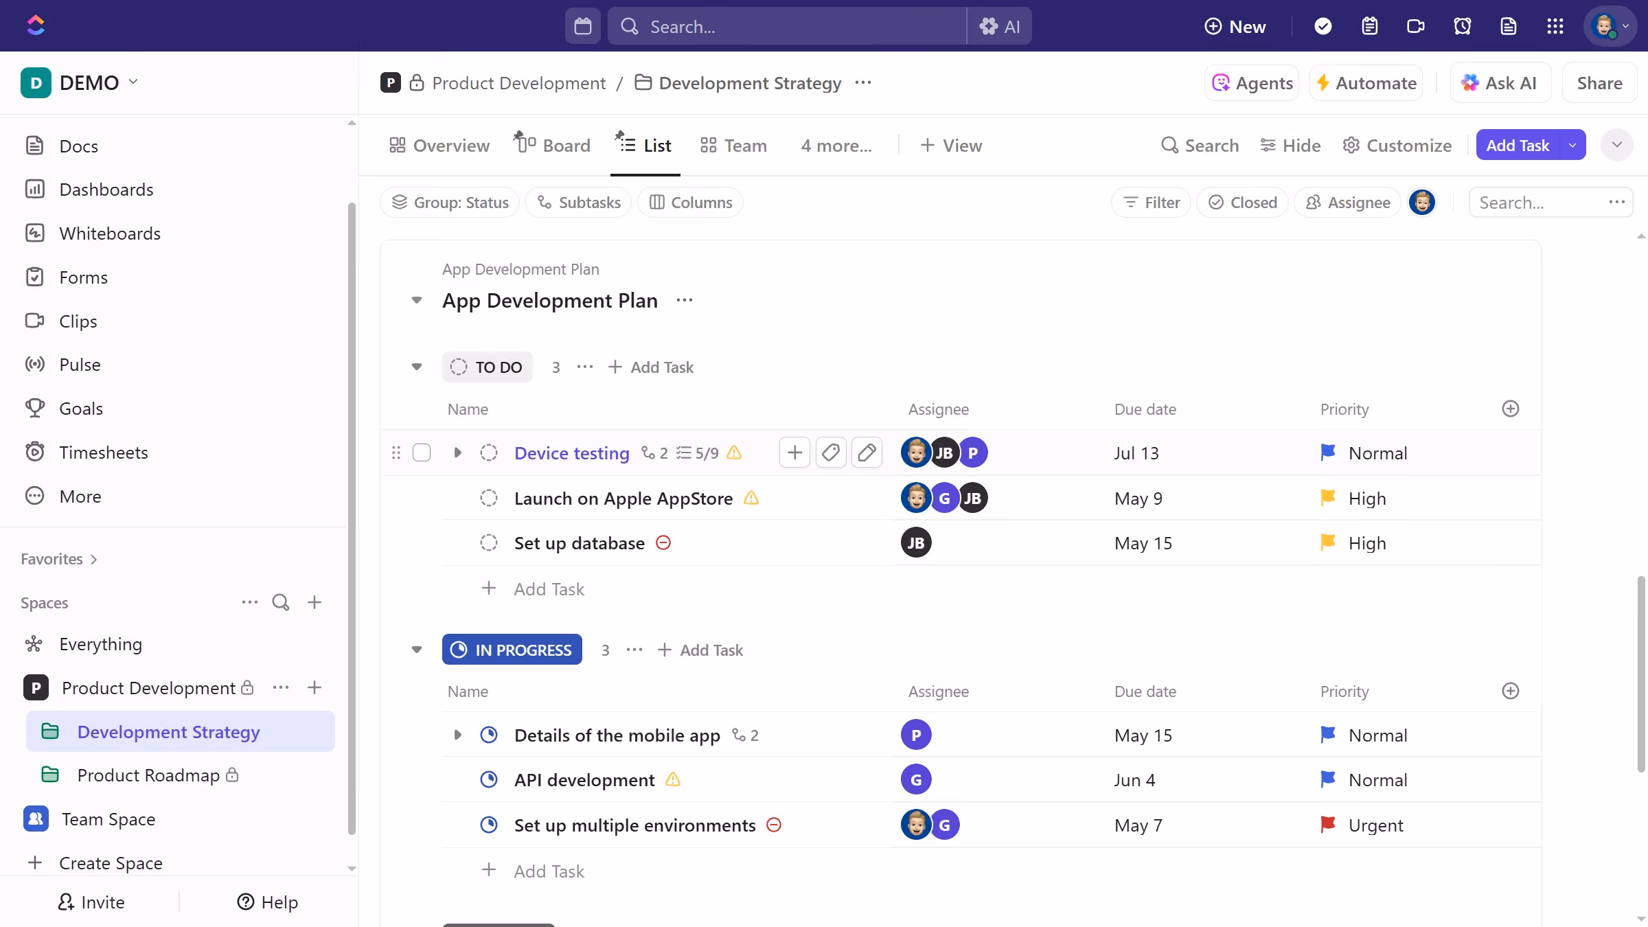Collapse the App Development Plan list

[x=416, y=300]
